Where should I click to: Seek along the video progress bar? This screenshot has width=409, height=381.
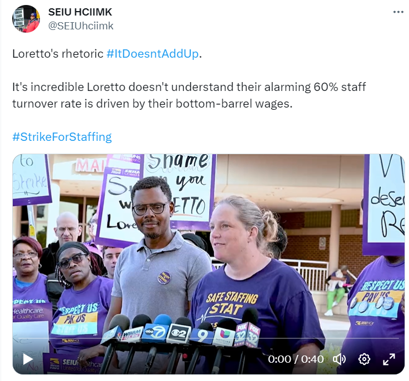[x=209, y=338]
